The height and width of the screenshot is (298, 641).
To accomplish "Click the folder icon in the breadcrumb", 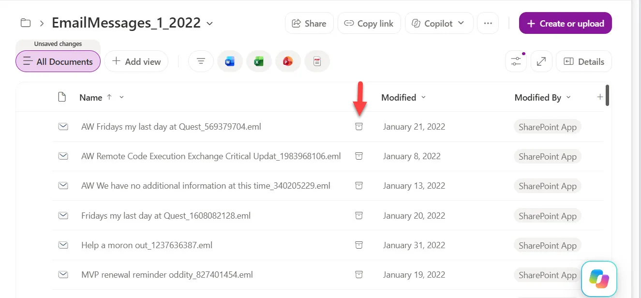I will pyautogui.click(x=25, y=23).
